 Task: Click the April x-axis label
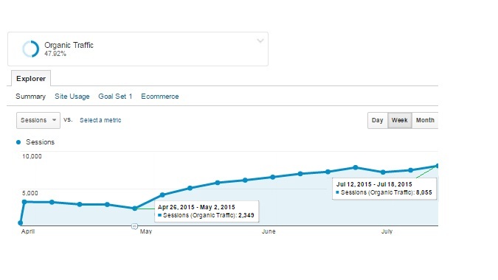point(28,231)
